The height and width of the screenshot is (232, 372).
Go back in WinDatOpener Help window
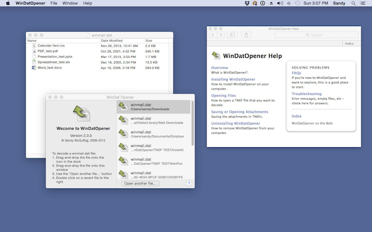click(x=213, y=35)
